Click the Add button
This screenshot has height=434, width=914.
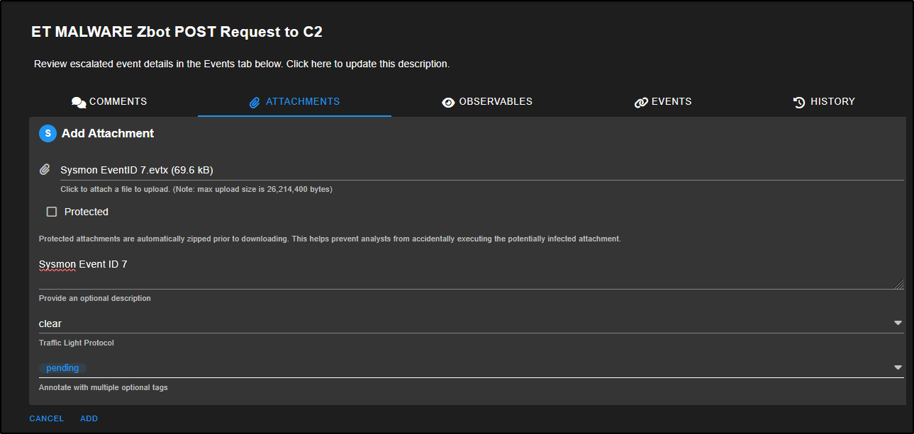[89, 418]
